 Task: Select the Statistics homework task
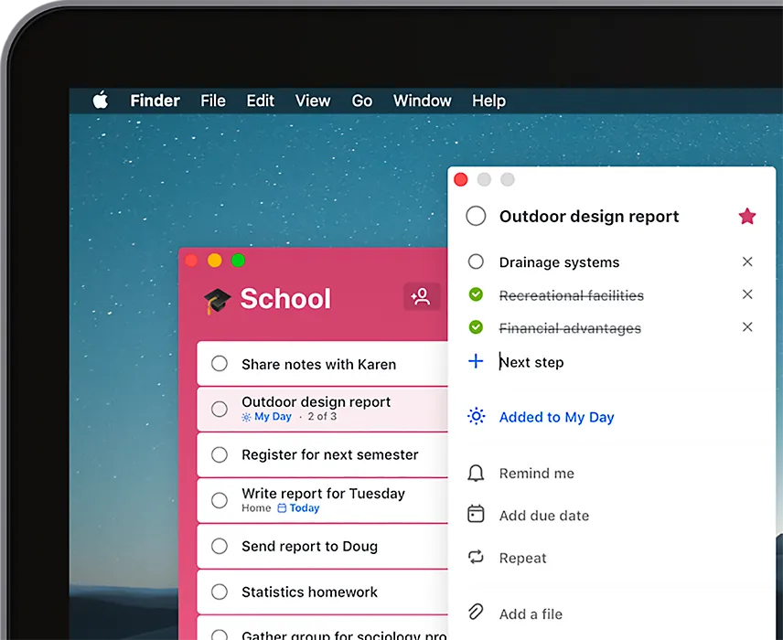tap(309, 592)
